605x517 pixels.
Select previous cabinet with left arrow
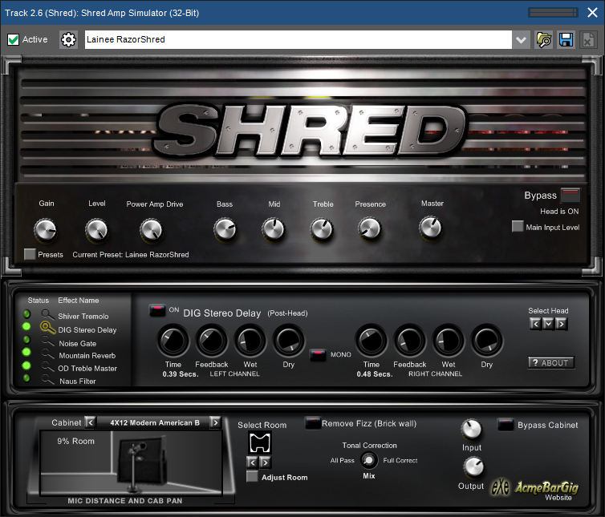coord(90,422)
